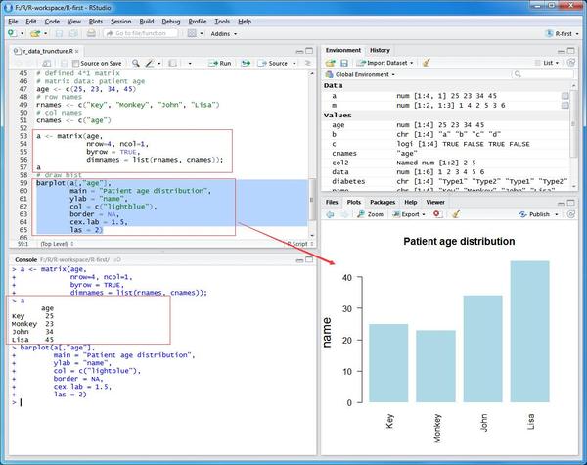
Task: Open the Code menu
Action: point(52,22)
